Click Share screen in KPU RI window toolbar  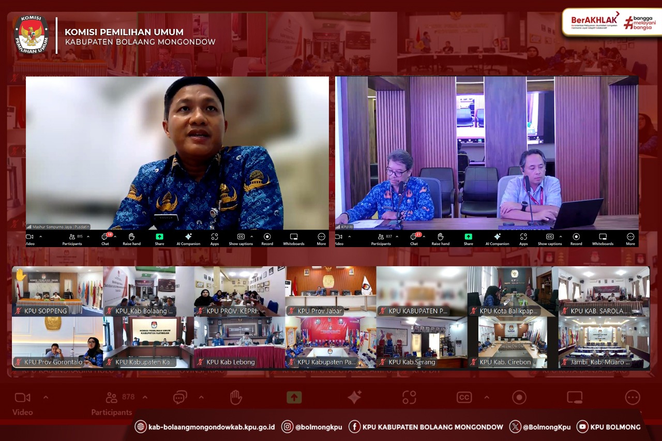[x=468, y=238]
